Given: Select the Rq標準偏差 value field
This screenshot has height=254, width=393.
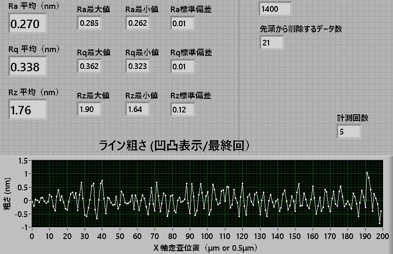Looking at the screenshot, I should click(x=182, y=66).
